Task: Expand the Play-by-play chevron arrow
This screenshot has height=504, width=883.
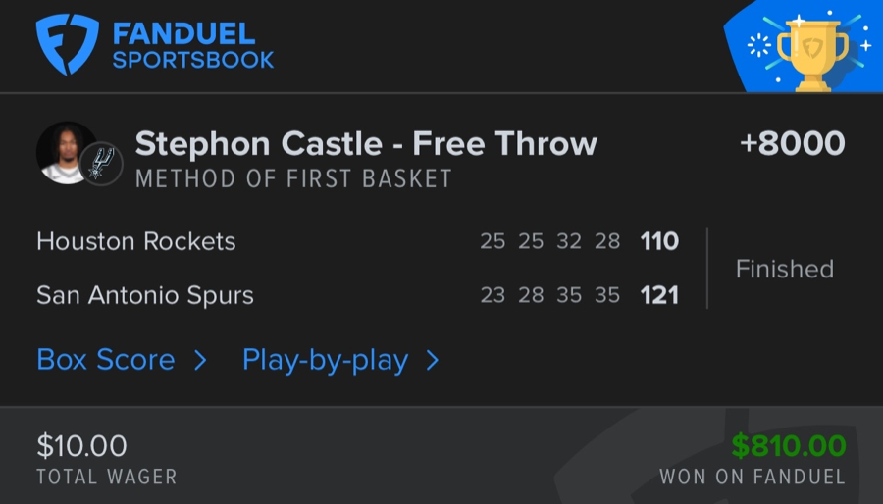Action: [432, 361]
